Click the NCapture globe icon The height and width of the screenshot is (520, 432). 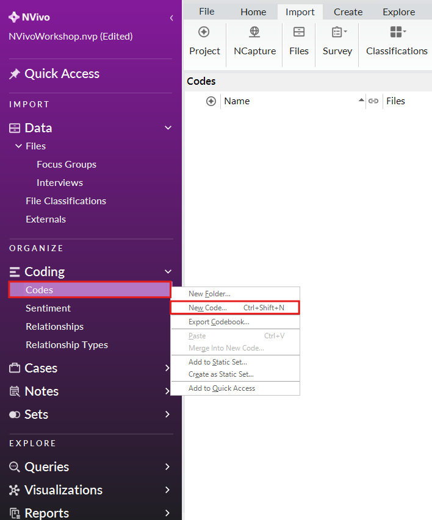pos(254,32)
